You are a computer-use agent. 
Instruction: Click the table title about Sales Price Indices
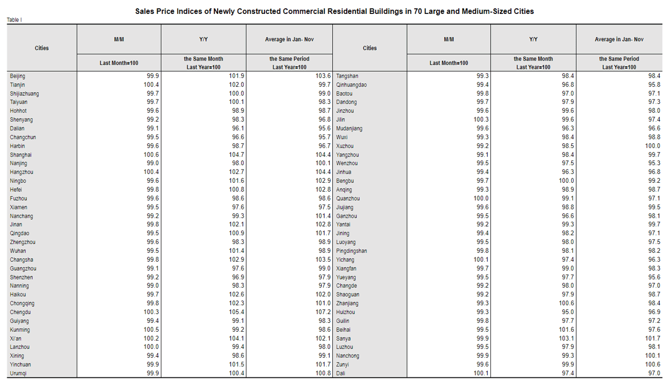(335, 11)
